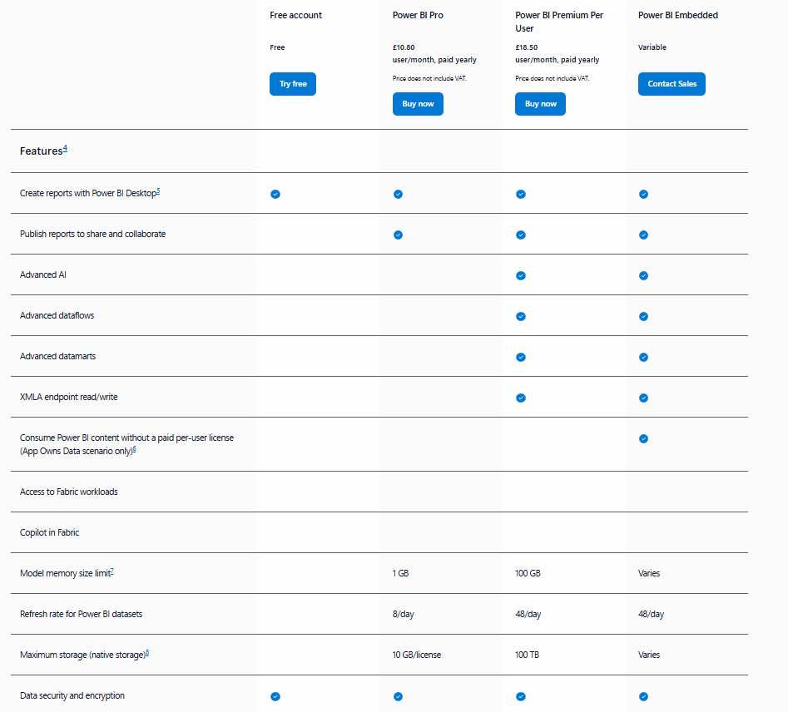Click the Try free button
788x712 pixels.
(x=292, y=84)
